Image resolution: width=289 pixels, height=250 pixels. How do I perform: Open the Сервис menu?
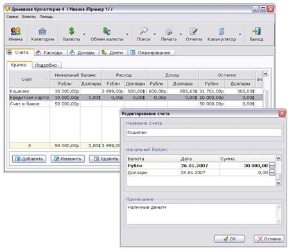[x=12, y=17]
